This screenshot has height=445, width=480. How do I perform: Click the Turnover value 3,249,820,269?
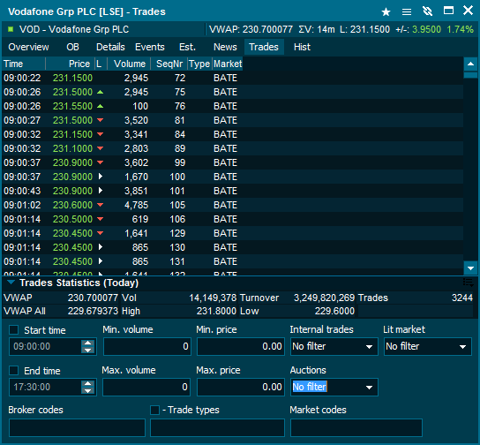324,298
